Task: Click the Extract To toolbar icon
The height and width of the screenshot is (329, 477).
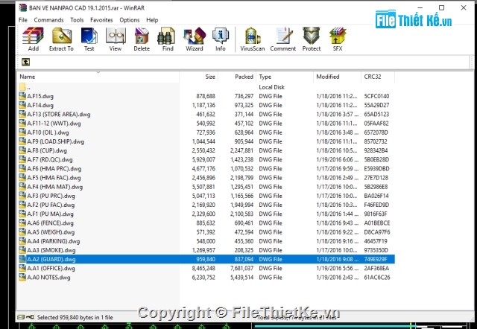Action: pos(61,39)
